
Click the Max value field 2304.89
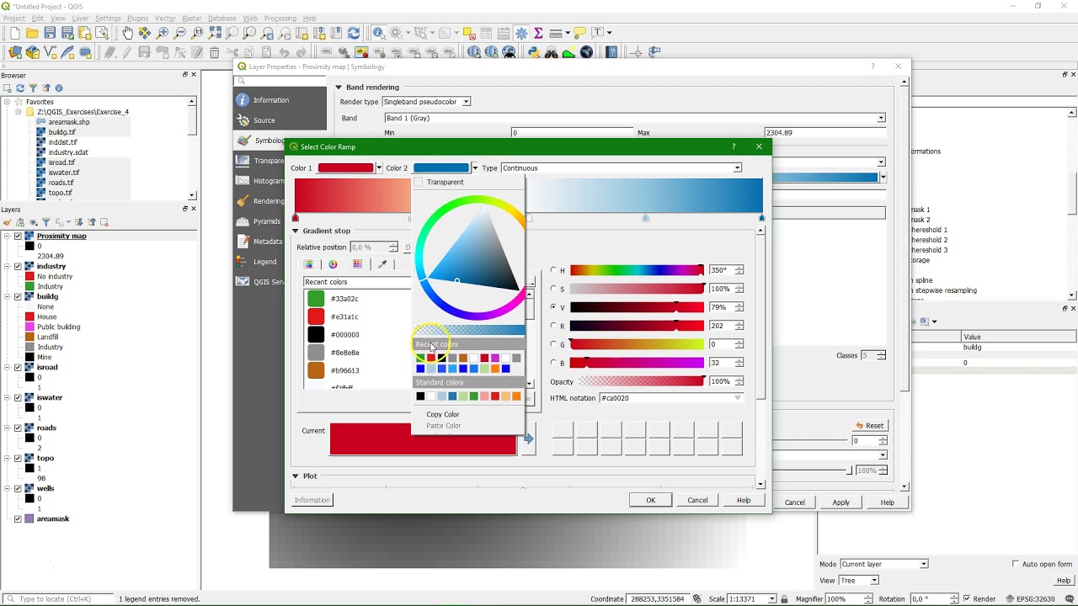(x=825, y=133)
